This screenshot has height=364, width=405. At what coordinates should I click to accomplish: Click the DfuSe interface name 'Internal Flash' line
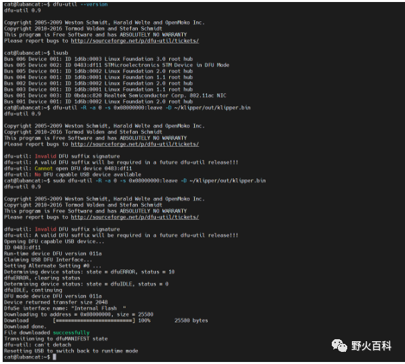(x=65, y=308)
